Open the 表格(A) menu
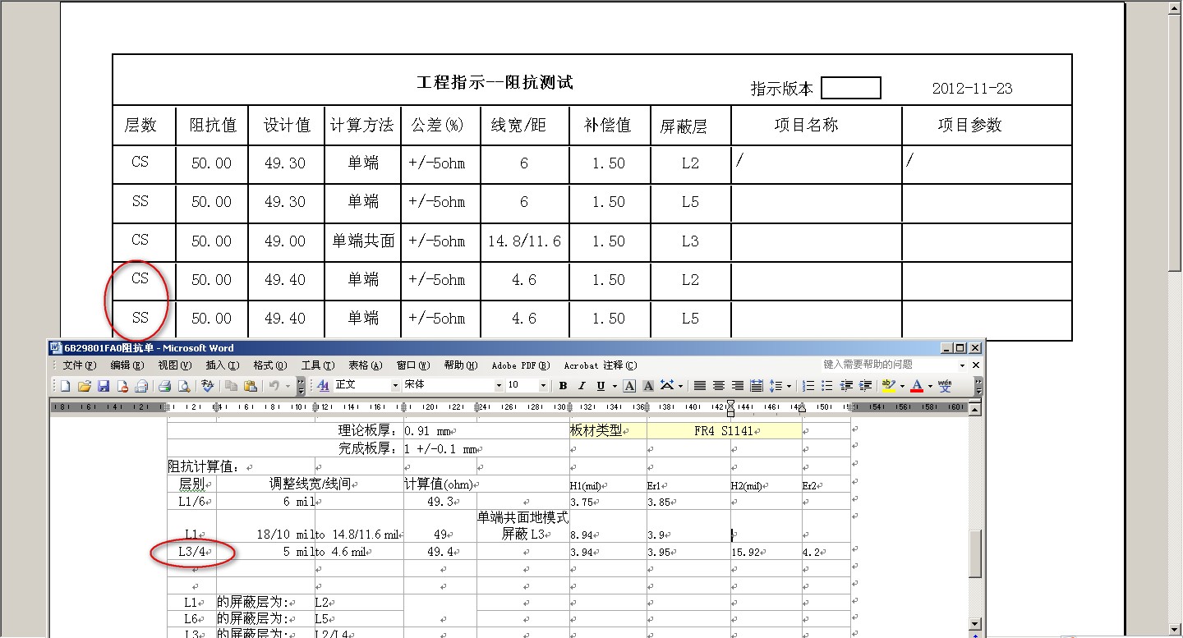1183x638 pixels. [x=365, y=365]
